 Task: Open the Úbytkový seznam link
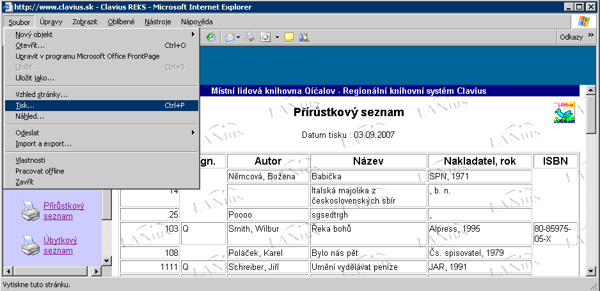[x=61, y=245]
